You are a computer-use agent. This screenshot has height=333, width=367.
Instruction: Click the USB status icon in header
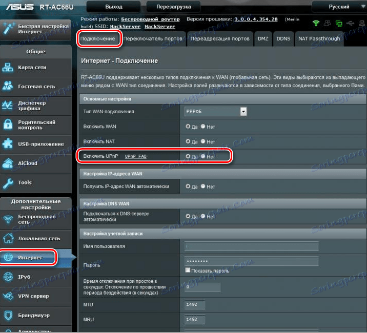coord(350,23)
